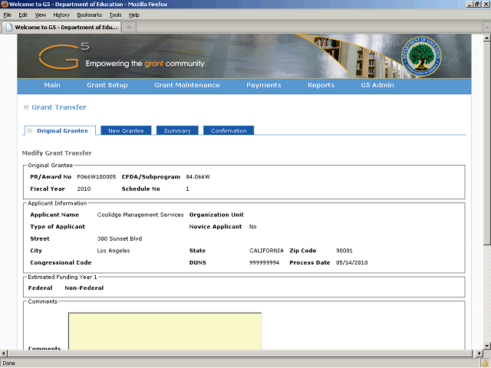This screenshot has height=368, width=491.
Task: Click street value 300 Sunset Blvd
Action: click(x=120, y=238)
